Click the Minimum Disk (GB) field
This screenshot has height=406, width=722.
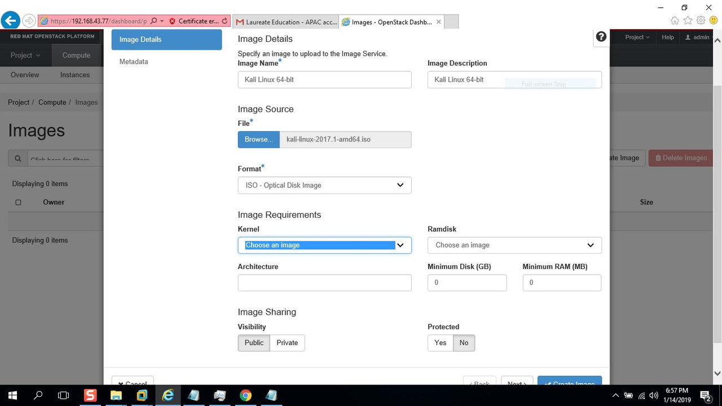[467, 283]
